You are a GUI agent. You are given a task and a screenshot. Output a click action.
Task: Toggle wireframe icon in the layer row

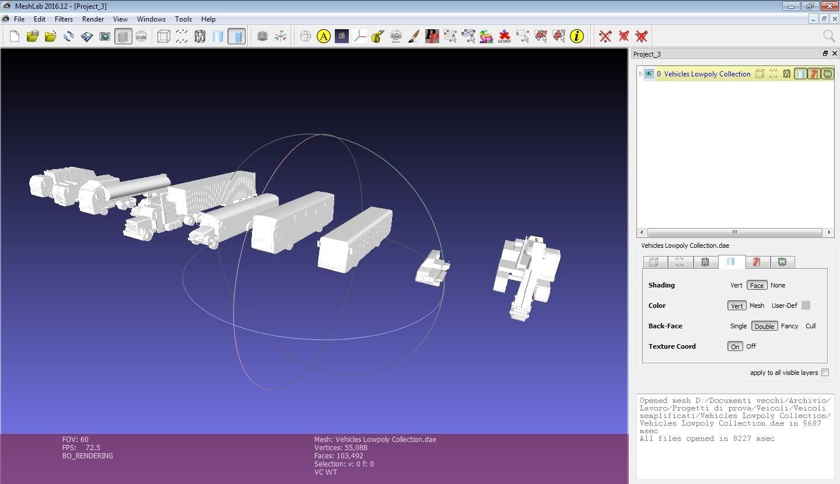pyautogui.click(x=787, y=74)
